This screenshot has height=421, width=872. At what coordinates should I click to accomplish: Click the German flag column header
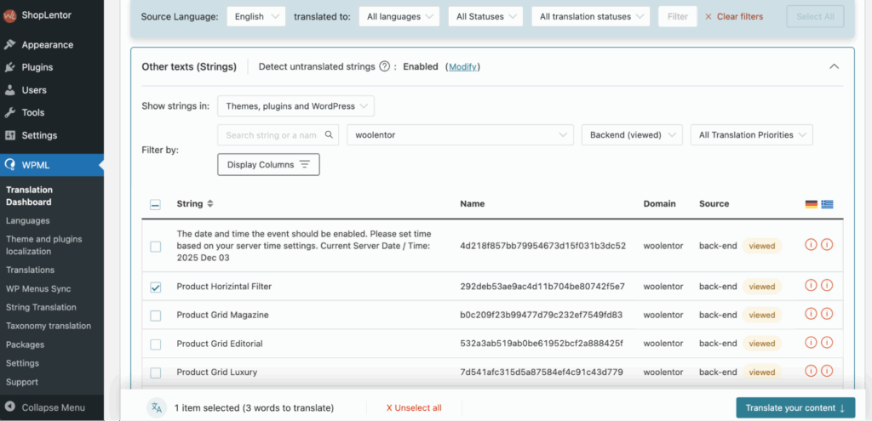(811, 204)
